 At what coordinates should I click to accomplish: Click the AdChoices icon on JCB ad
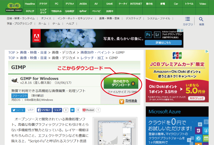[x=207, y=51]
